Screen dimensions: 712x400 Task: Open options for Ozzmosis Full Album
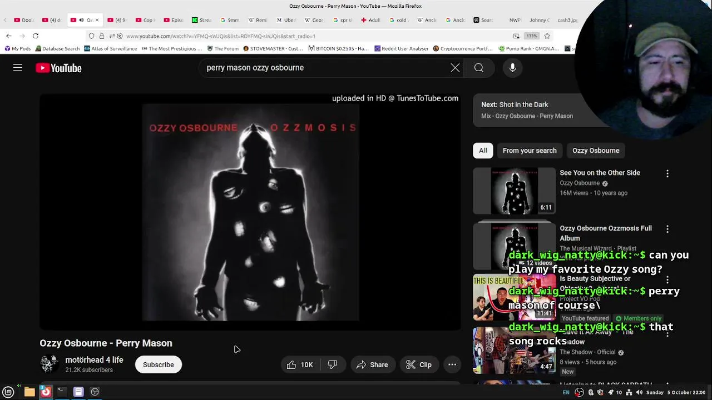coord(667,229)
